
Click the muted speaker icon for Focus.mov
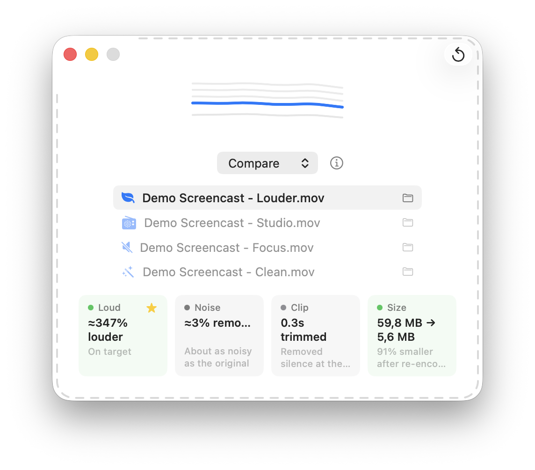127,247
